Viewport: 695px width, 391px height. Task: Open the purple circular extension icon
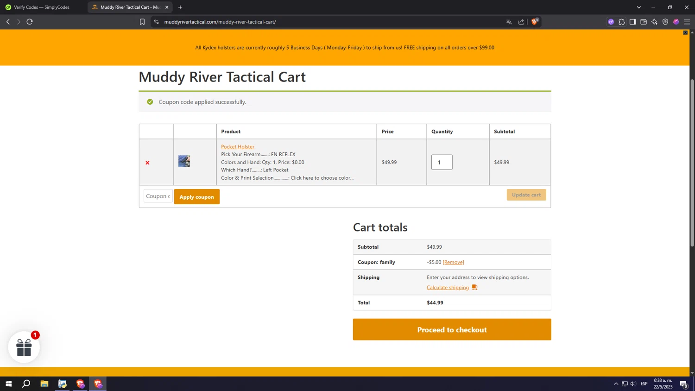click(611, 22)
